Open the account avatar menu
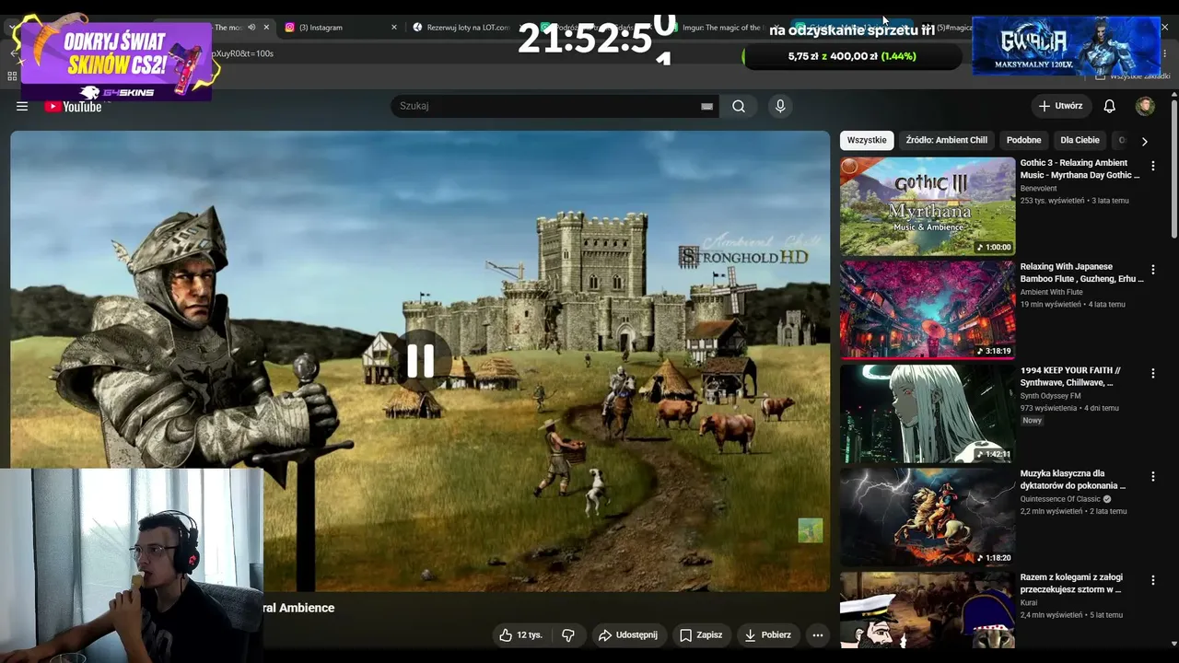1179x663 pixels. pos(1145,106)
